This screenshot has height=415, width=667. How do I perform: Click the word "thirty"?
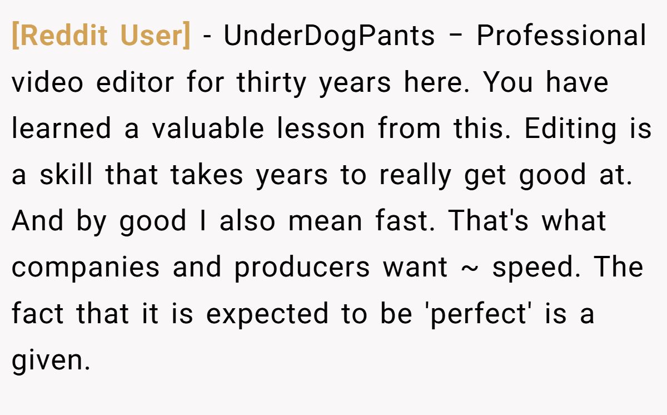271,83
